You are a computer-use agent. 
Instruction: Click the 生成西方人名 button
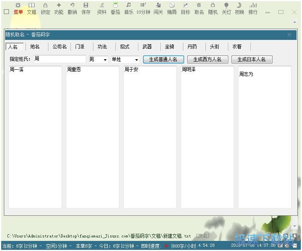coord(207,59)
